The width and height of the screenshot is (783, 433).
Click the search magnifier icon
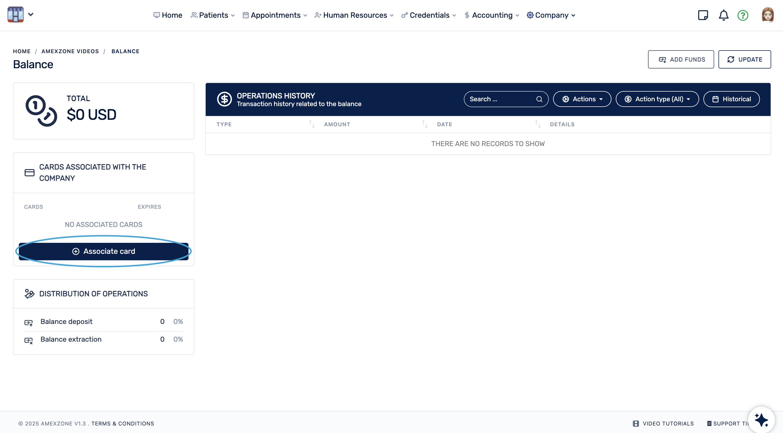point(539,99)
